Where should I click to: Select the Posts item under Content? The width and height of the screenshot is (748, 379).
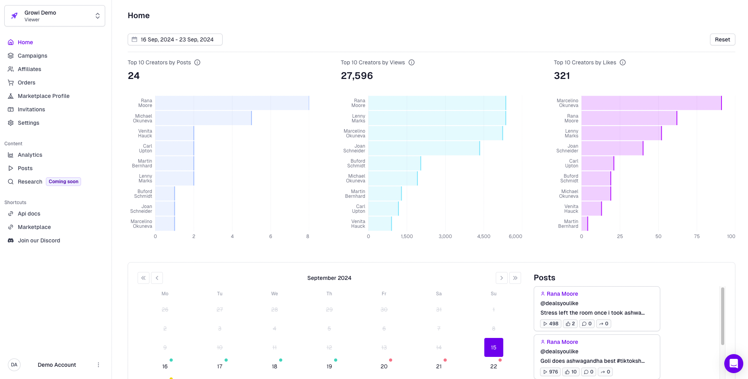25,168
